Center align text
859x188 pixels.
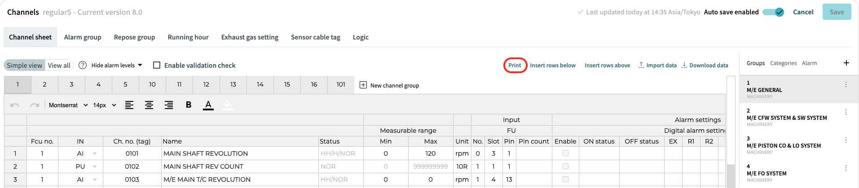[149, 105]
